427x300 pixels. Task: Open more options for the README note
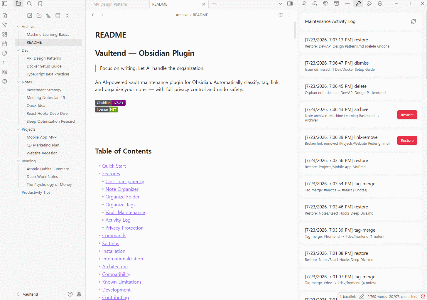point(289,15)
